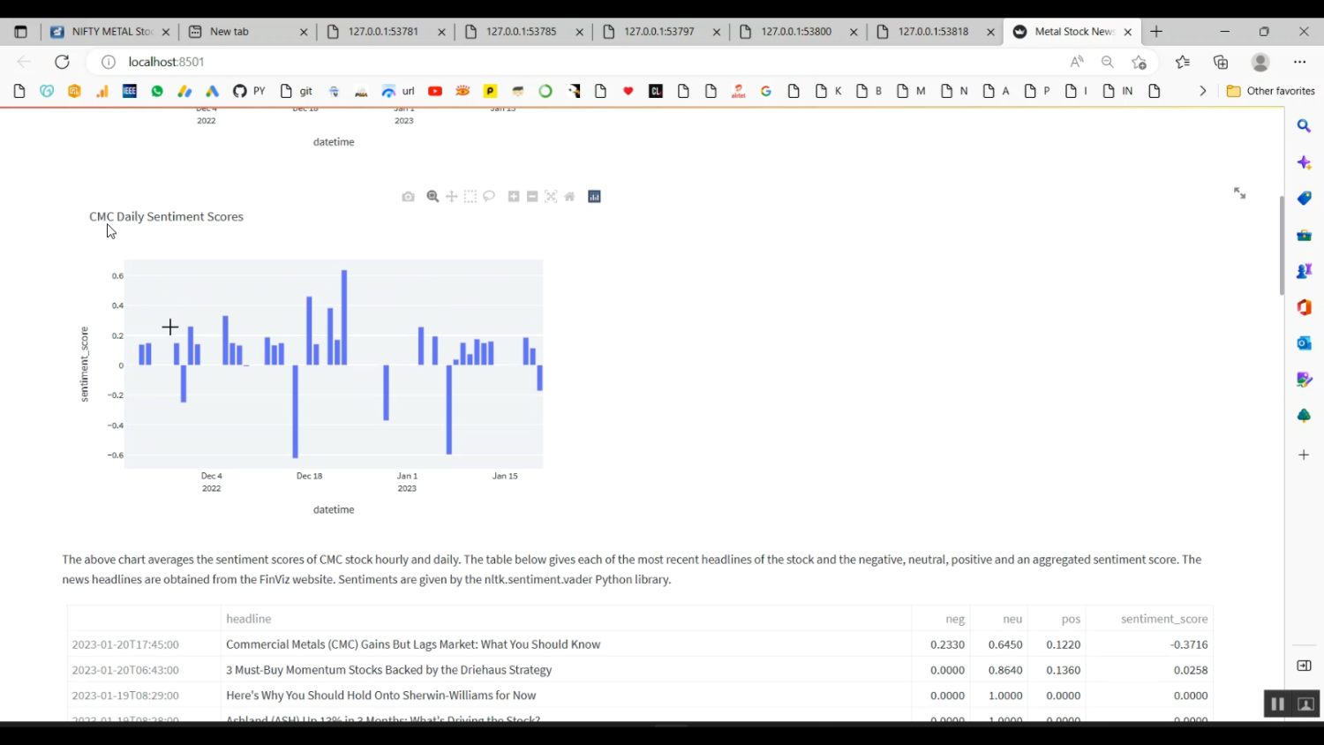This screenshot has width=1324, height=745.
Task: Open the page zoom control in address bar
Action: pos(1108,62)
